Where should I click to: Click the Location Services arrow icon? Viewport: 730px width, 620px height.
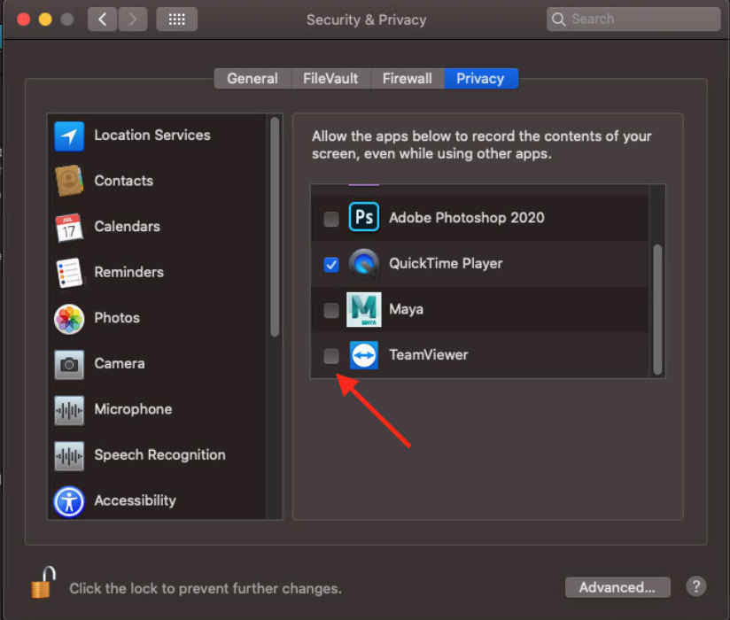pos(69,136)
